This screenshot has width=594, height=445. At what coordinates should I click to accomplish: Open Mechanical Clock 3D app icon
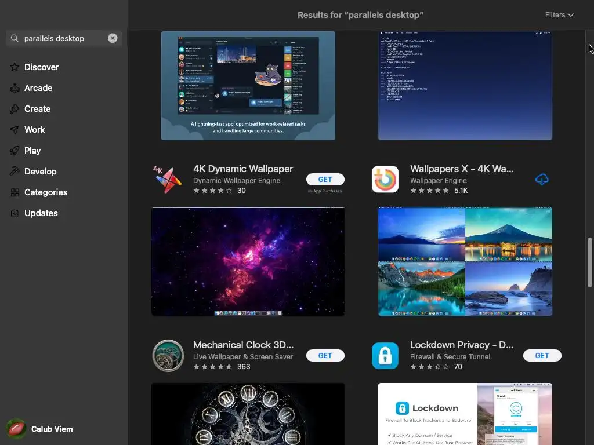pos(168,356)
